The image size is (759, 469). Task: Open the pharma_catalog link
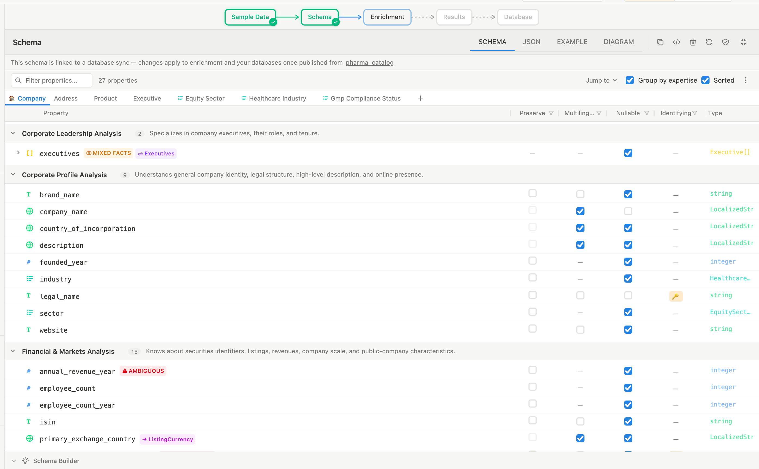point(369,63)
